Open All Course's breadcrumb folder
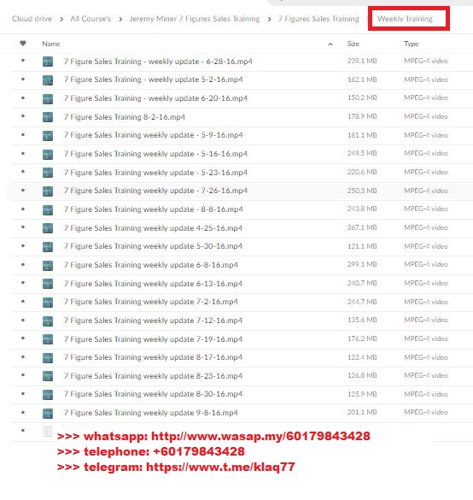This screenshot has height=500, width=473. (91, 19)
